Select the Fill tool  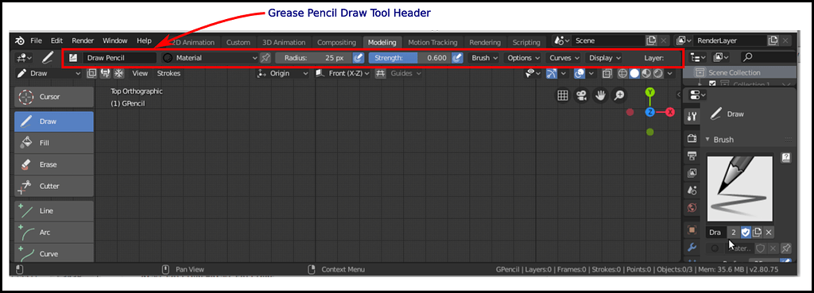pyautogui.click(x=54, y=143)
